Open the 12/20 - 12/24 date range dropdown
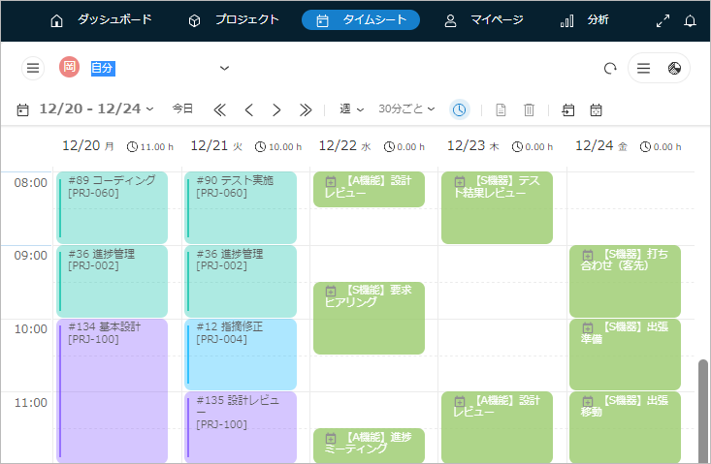Viewport: 711px width, 464px height. pyautogui.click(x=95, y=108)
